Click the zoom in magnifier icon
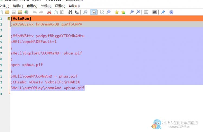 [x=132, y=12]
